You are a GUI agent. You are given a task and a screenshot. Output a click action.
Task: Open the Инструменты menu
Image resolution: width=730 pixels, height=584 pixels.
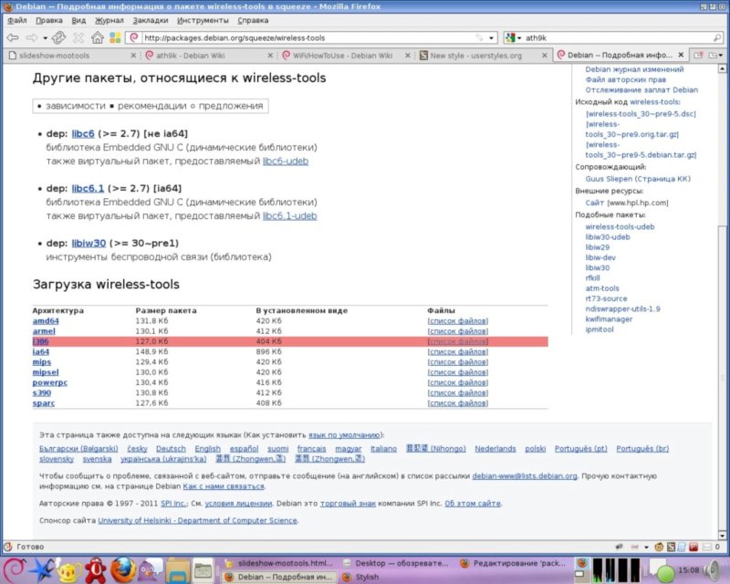(203, 20)
